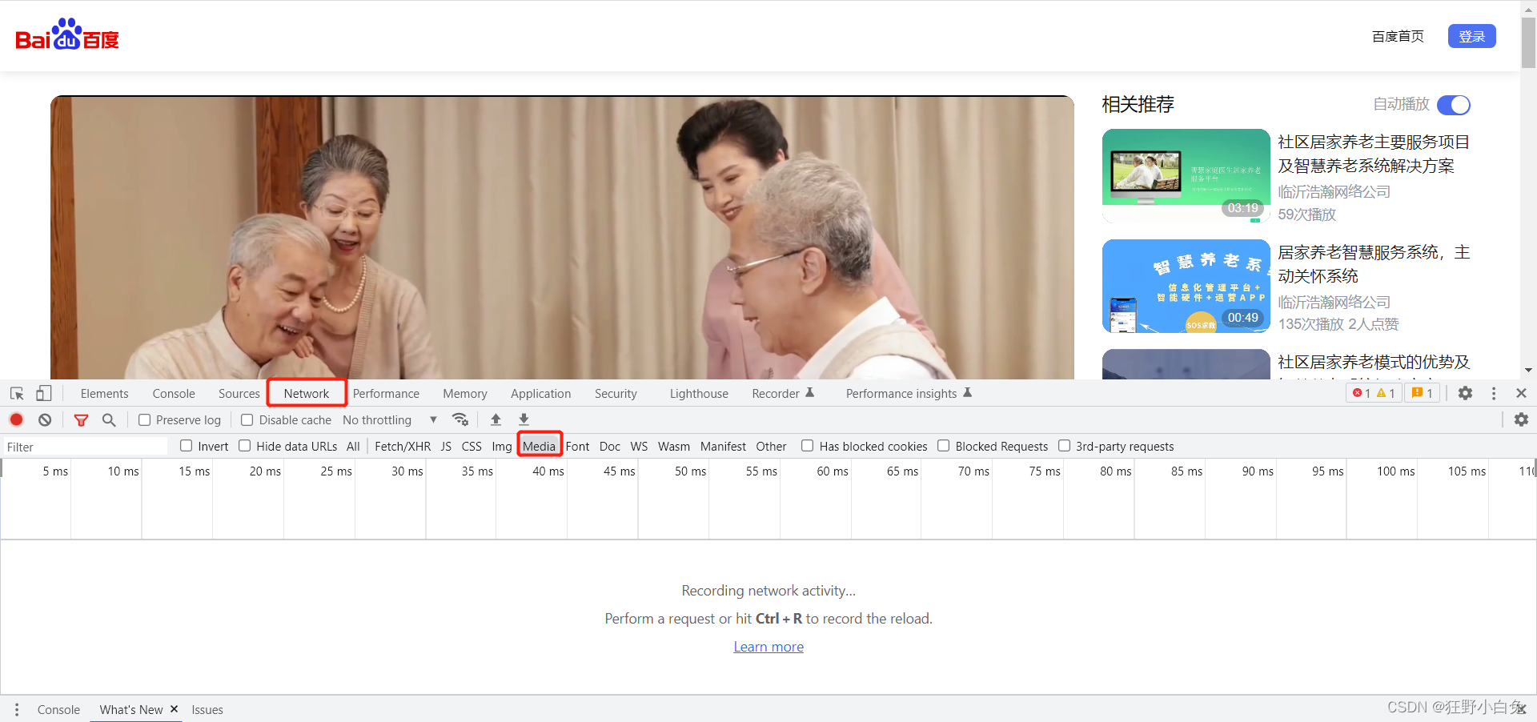Click the issues counter badge
This screenshot has width=1537, height=722.
click(x=1423, y=393)
